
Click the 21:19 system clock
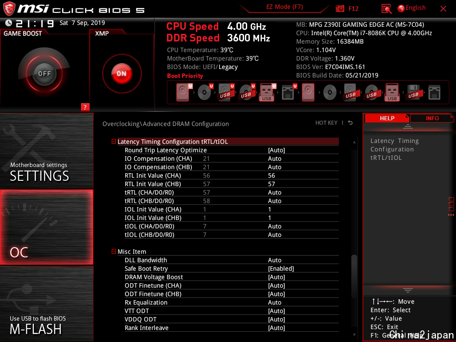pyautogui.click(x=35, y=23)
